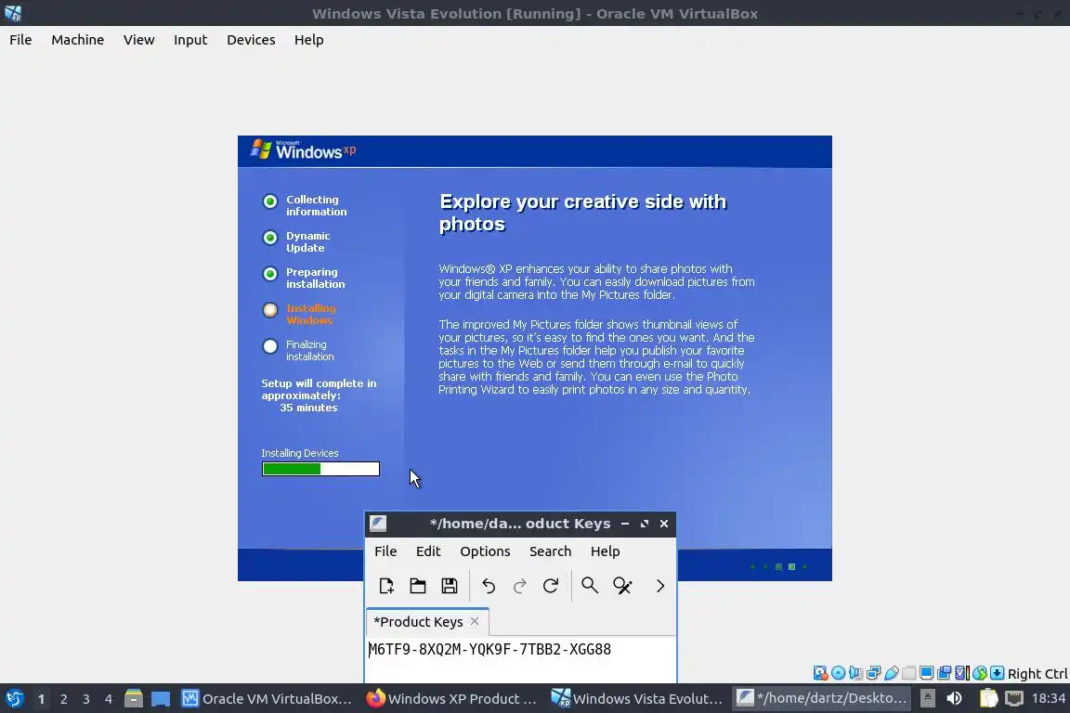Click the Finalizing installation step indicator
The width and height of the screenshot is (1070, 713).
(x=270, y=346)
